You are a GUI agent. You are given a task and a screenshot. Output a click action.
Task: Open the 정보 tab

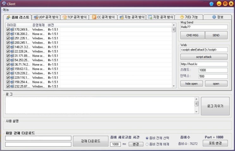coord(218,17)
